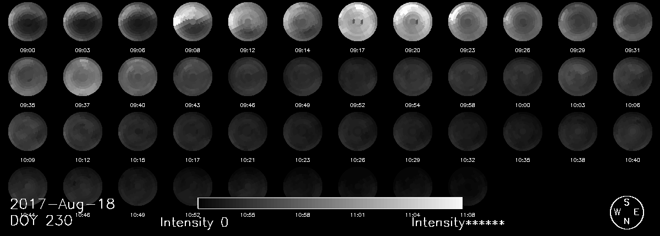This screenshot has height=236, width=660.
Task: Open the bright 09:08 disk image
Action: pyautogui.click(x=193, y=23)
